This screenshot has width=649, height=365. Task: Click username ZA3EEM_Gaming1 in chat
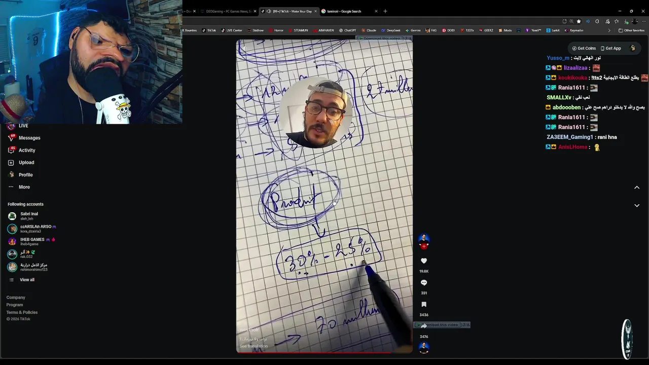click(x=570, y=137)
